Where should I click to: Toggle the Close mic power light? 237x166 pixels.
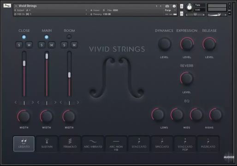[x=24, y=37]
